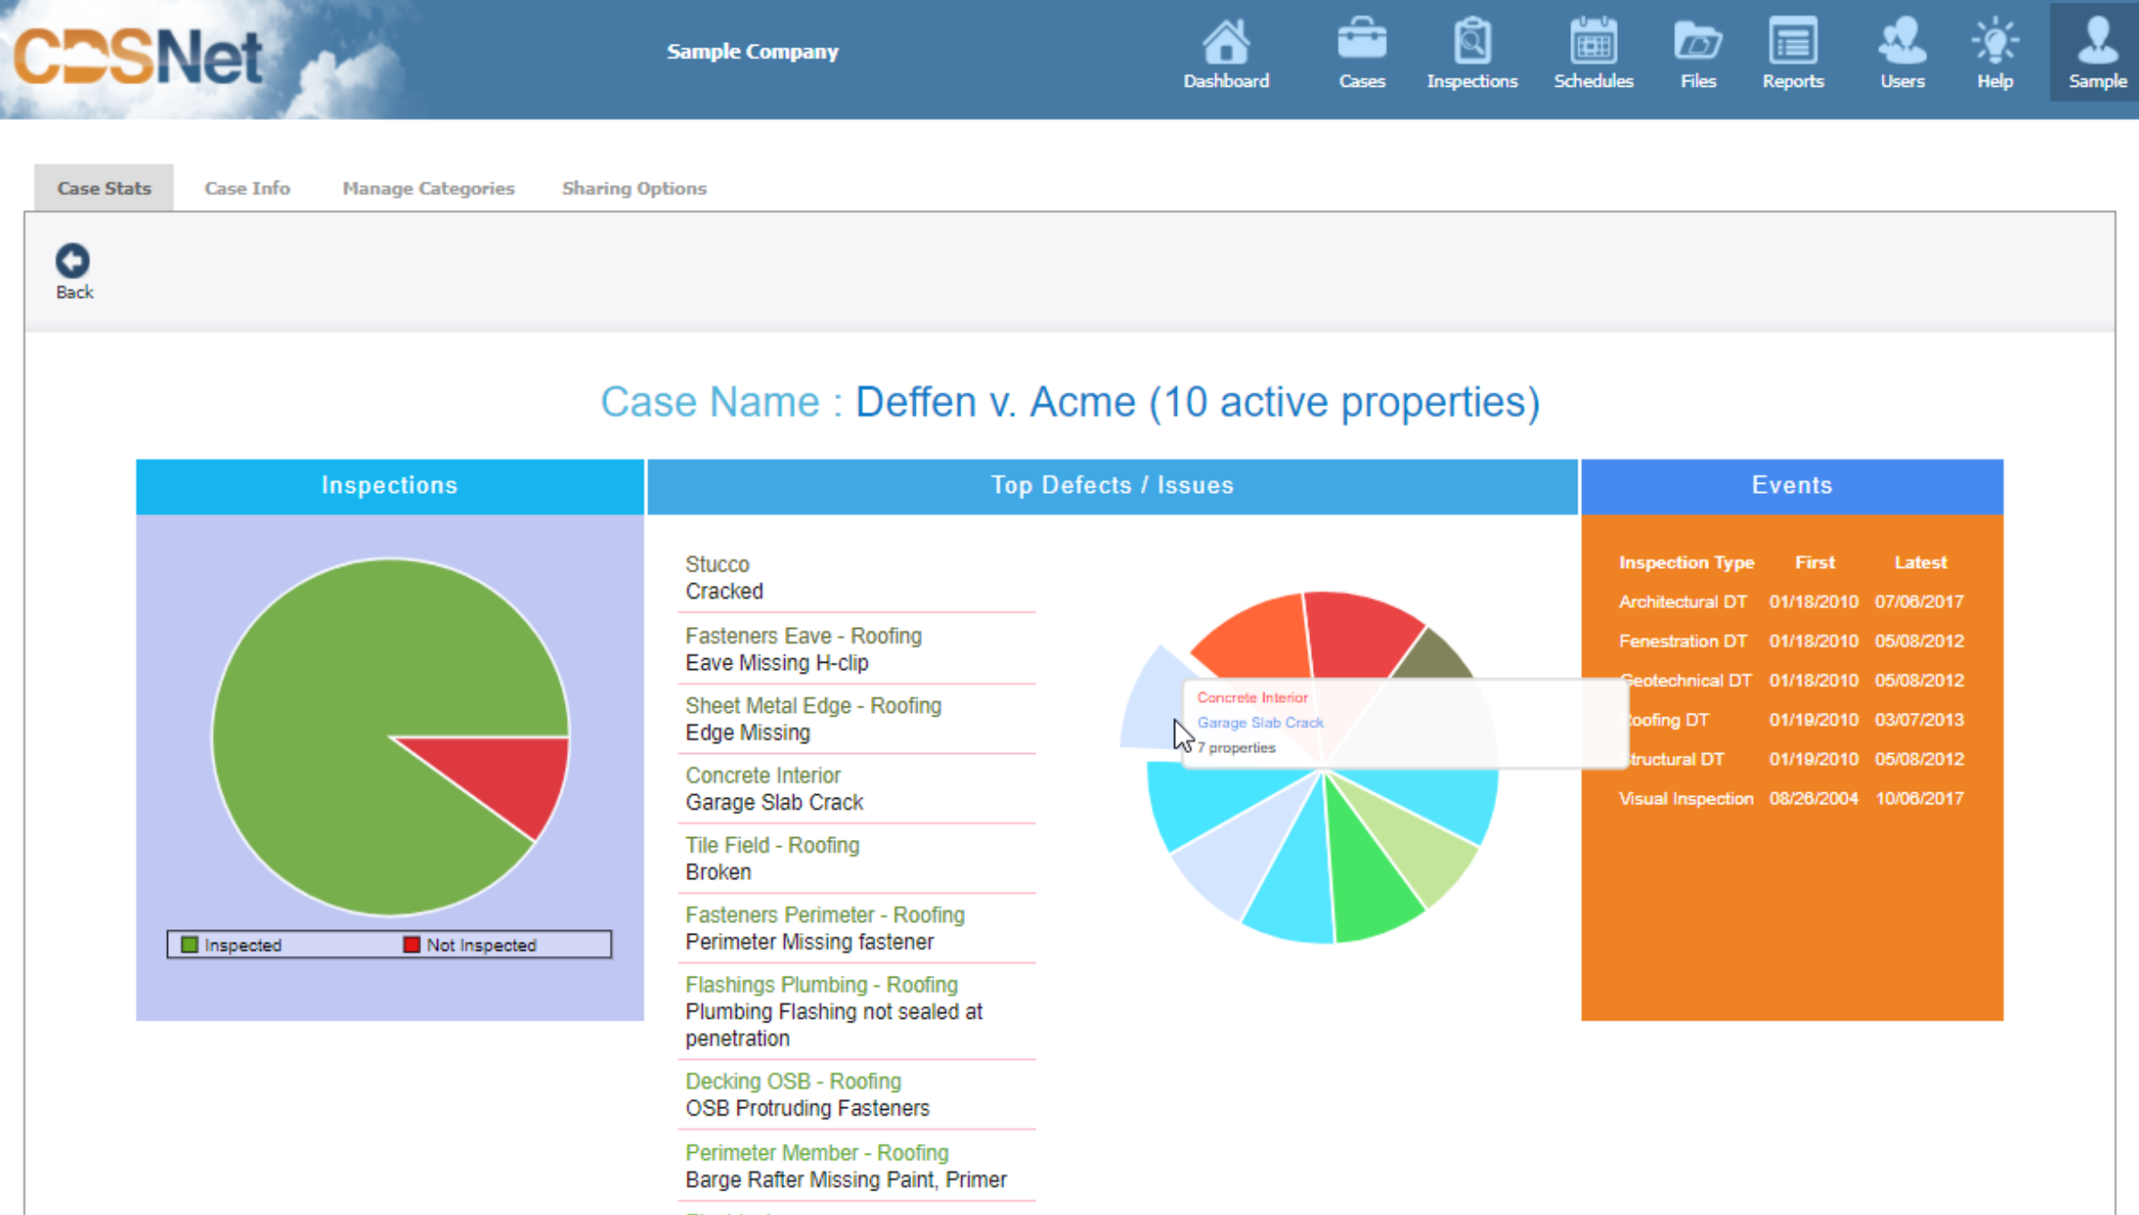The height and width of the screenshot is (1215, 2139).
Task: Click the Back arrow icon
Action: click(73, 262)
